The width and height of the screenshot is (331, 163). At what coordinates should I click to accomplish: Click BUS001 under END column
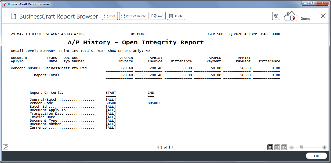[154, 103]
